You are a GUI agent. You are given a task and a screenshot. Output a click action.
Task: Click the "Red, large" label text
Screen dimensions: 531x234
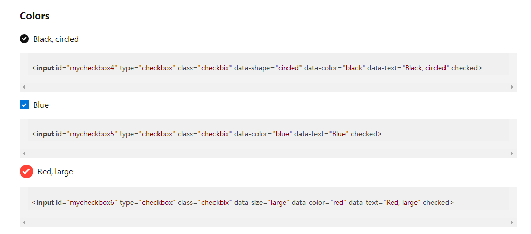point(55,172)
